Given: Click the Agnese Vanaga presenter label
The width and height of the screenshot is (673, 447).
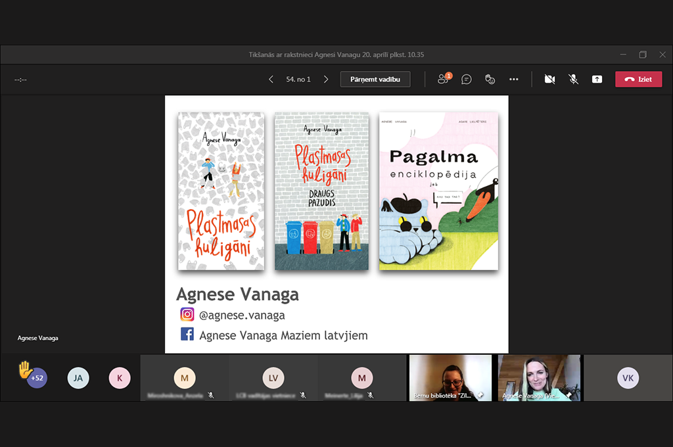Looking at the screenshot, I should tap(37, 338).
